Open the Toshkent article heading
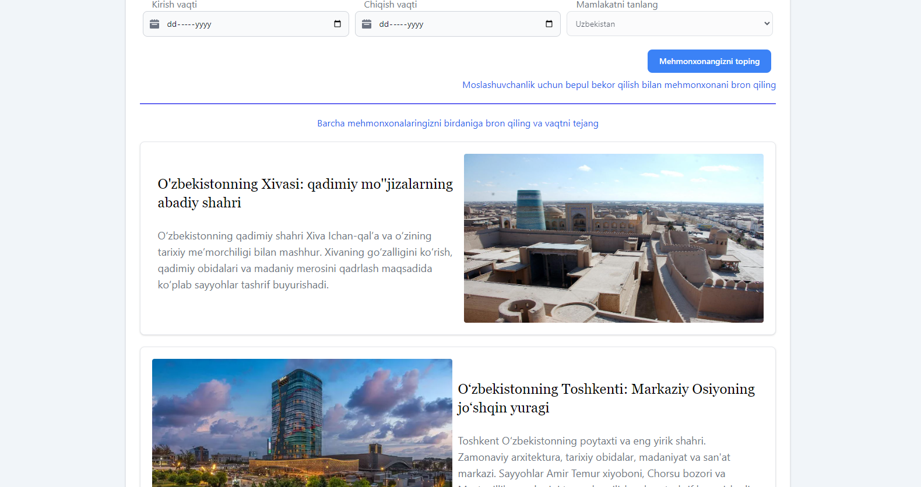The height and width of the screenshot is (487, 921). click(x=606, y=398)
